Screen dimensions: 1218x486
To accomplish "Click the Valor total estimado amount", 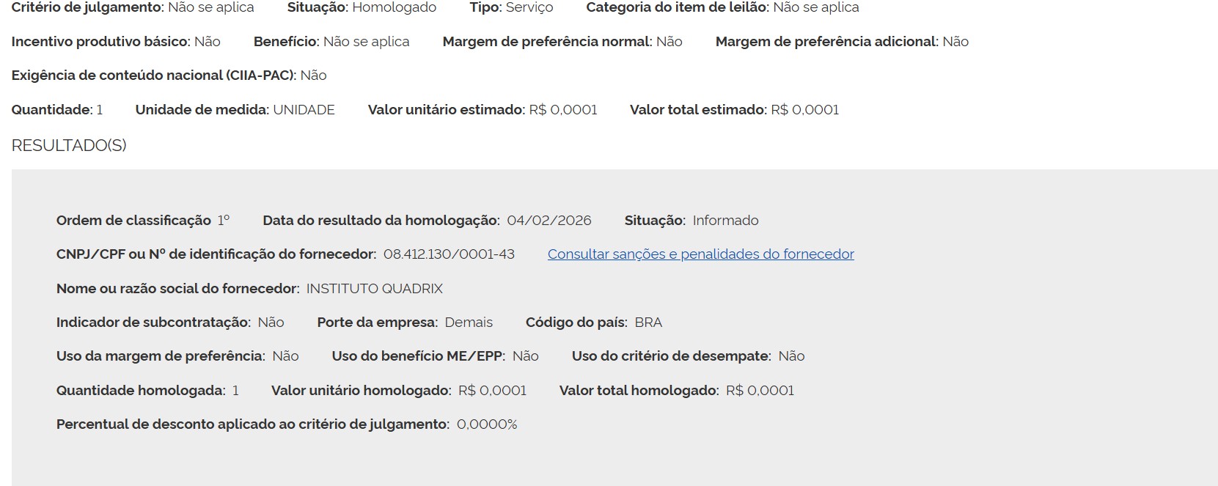I will pyautogui.click(x=804, y=110).
